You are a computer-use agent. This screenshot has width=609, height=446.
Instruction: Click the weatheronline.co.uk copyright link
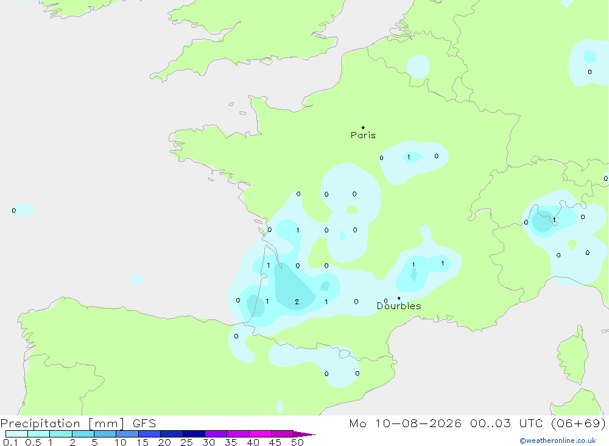point(558,441)
